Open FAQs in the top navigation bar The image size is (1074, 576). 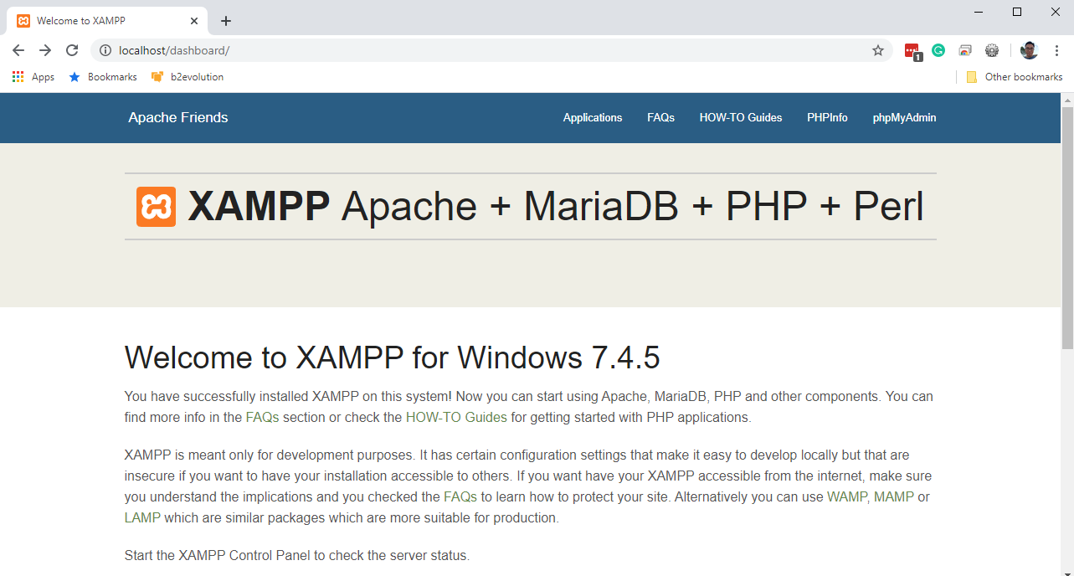point(660,118)
